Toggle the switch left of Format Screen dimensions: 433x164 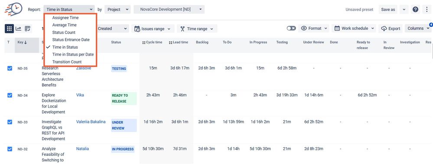click(x=291, y=28)
